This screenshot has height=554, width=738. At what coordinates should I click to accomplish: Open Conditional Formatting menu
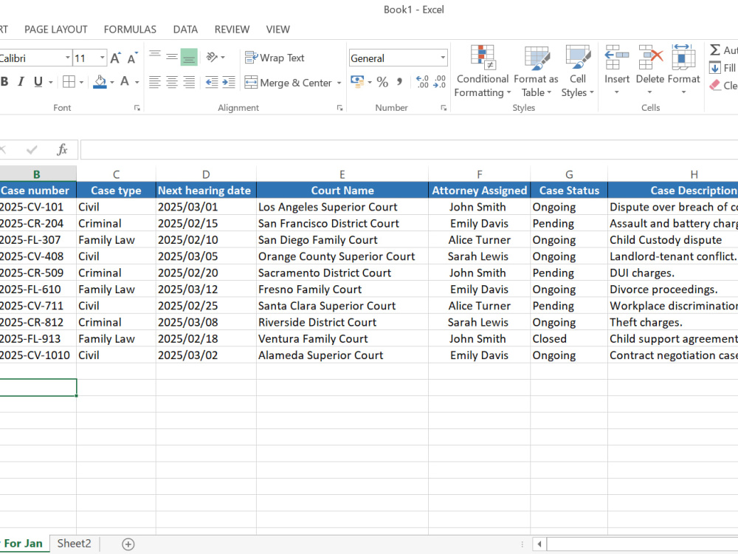point(483,71)
